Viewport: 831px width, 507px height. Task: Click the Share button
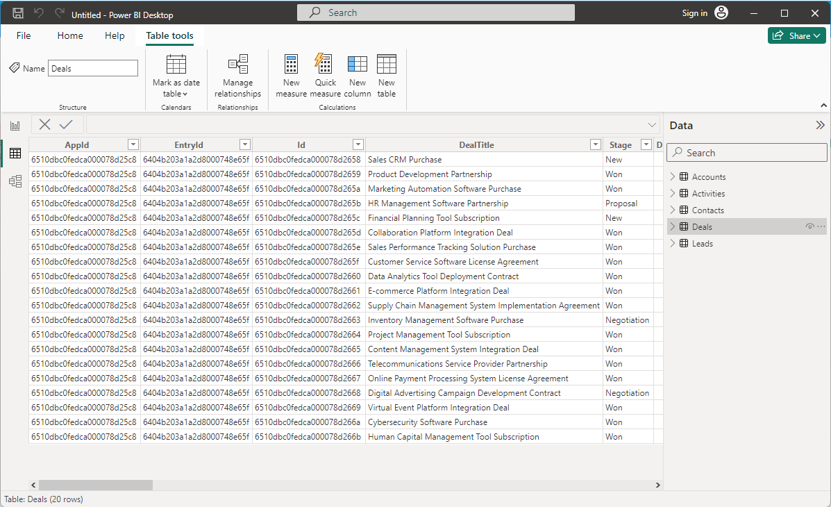pyautogui.click(x=796, y=36)
